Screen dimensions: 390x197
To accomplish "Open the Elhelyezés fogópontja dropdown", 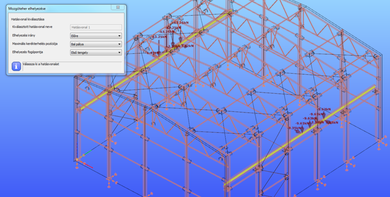I will (x=96, y=53).
